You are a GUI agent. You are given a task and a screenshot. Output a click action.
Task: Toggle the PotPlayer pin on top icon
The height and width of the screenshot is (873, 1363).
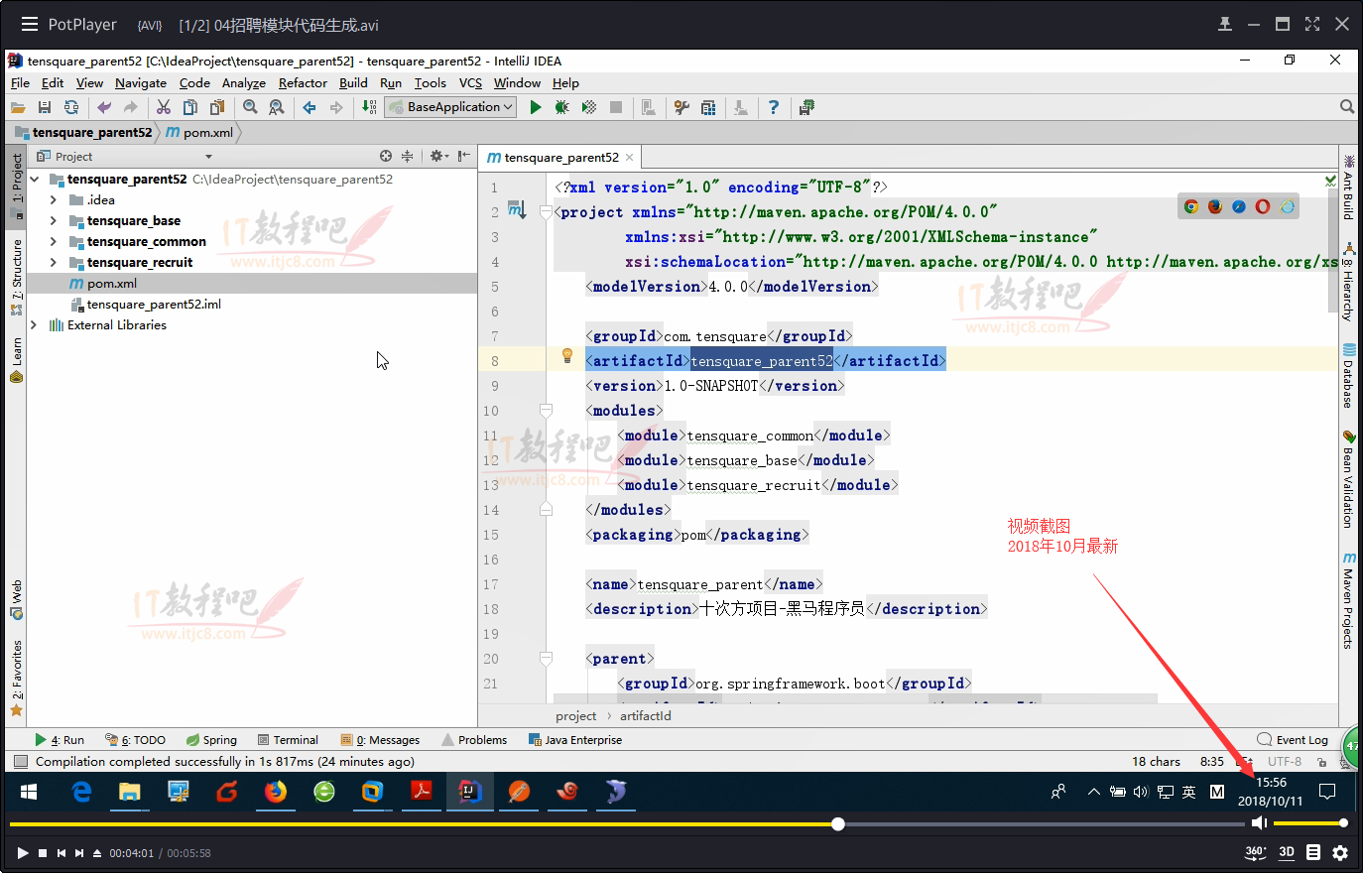pos(1225,24)
